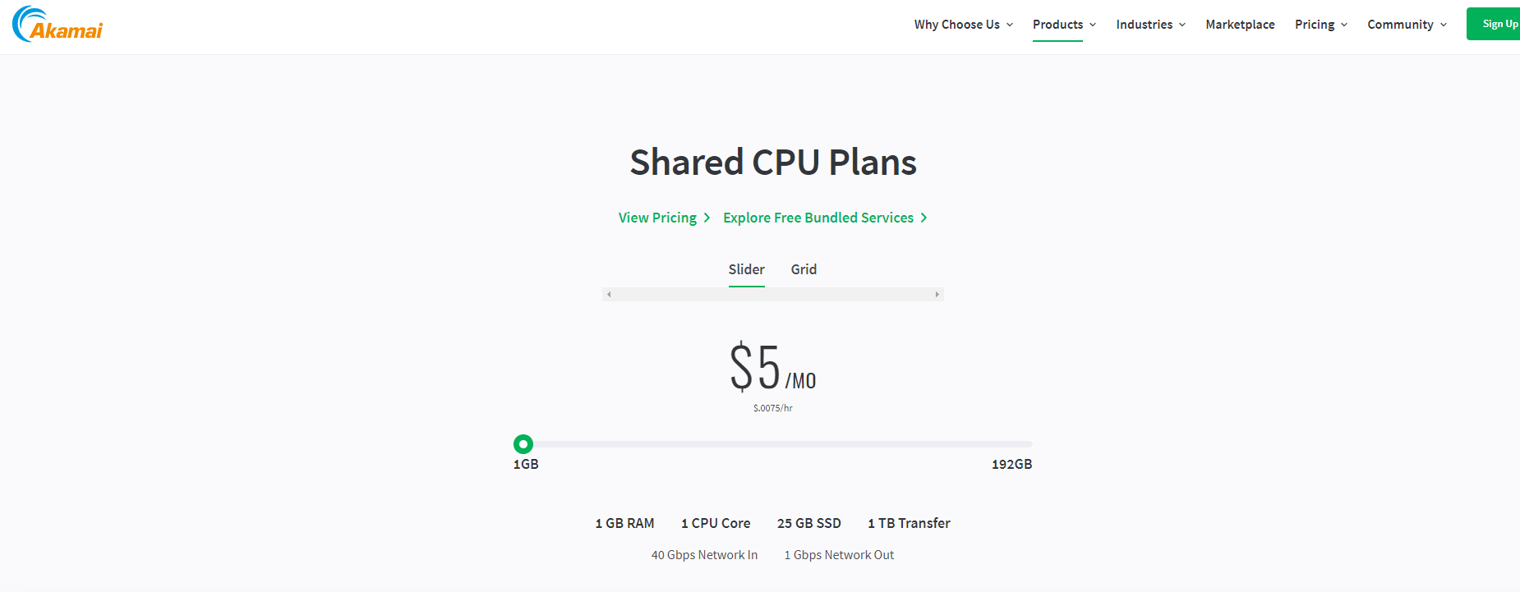The width and height of the screenshot is (1520, 592).
Task: Select the Slider tab
Action: [746, 269]
